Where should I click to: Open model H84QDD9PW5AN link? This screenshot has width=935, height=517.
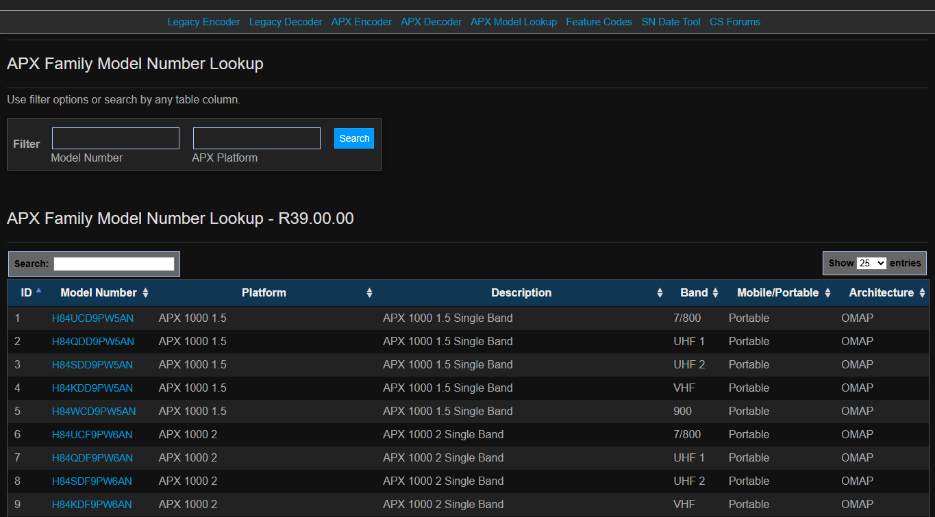click(93, 341)
